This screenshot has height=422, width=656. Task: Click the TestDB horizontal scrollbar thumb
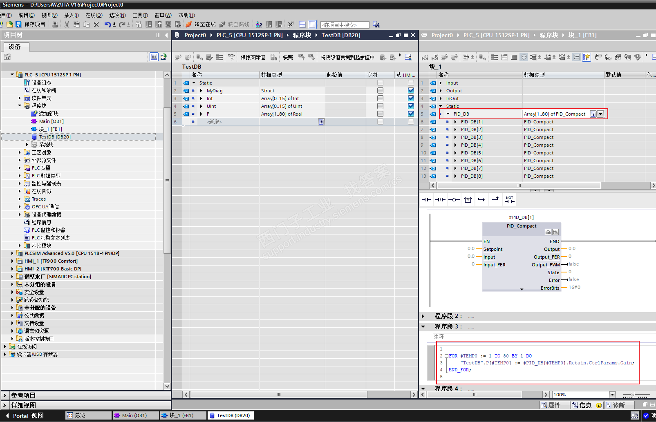[x=279, y=395]
